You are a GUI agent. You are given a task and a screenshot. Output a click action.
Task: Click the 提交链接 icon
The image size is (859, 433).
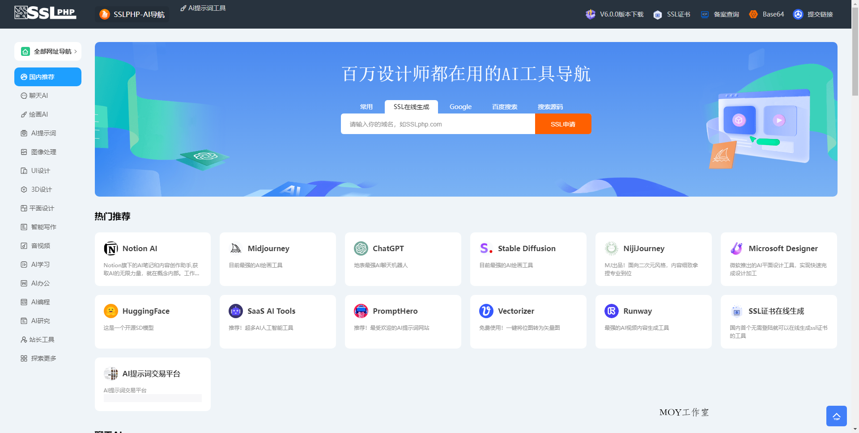799,14
